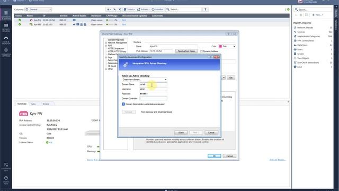Click the Domain Administrator credentials info icon
The image size is (339, 191).
tap(123, 104)
